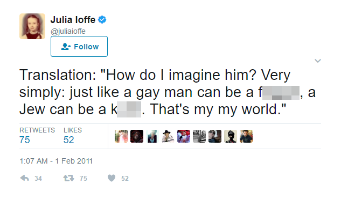View the 75 retweets list
Viewport: 341px width, 199px height.
37,136
